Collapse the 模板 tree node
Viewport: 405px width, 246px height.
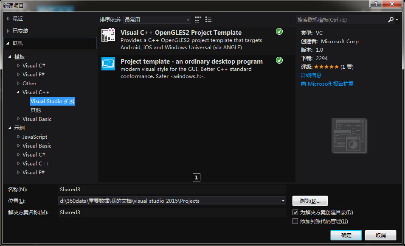[10, 56]
